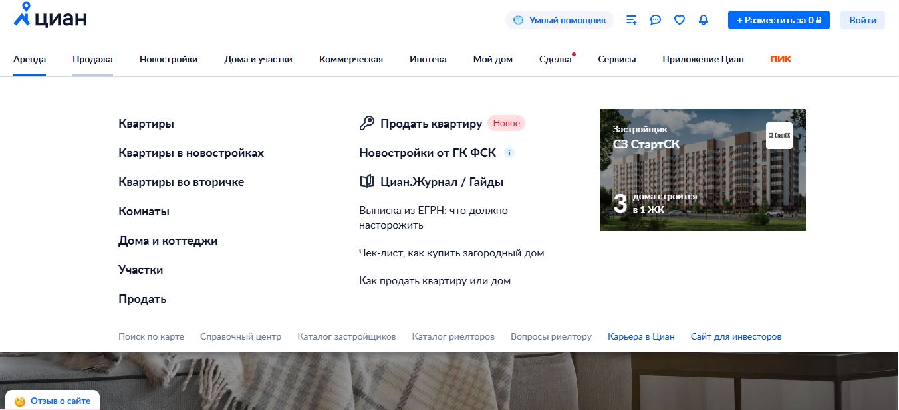Open Вопросы риелтору link
899x410 pixels.
551,337
